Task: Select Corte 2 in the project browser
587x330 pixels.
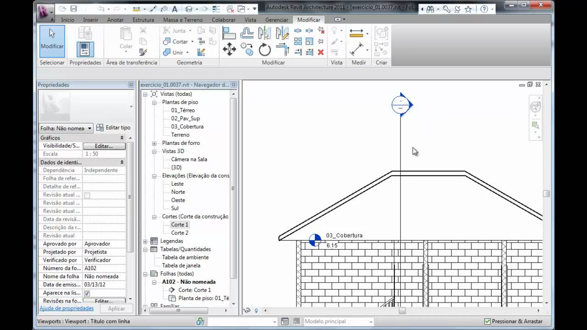Action: point(180,233)
